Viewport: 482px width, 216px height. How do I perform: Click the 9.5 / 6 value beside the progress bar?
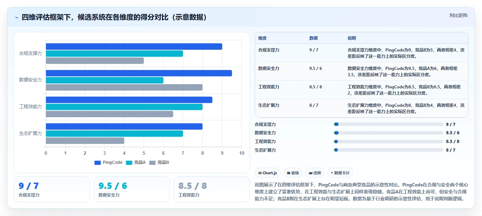[453, 133]
